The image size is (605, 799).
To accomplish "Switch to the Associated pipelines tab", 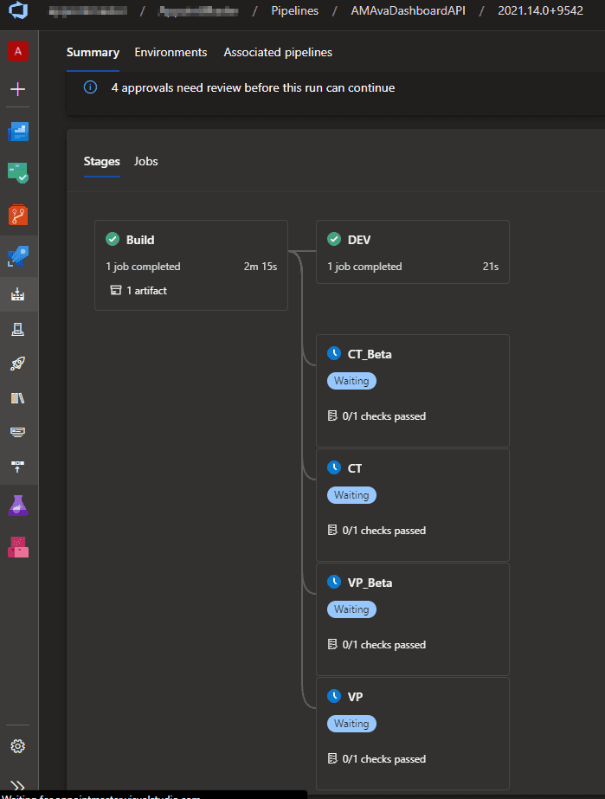I will pyautogui.click(x=278, y=53).
